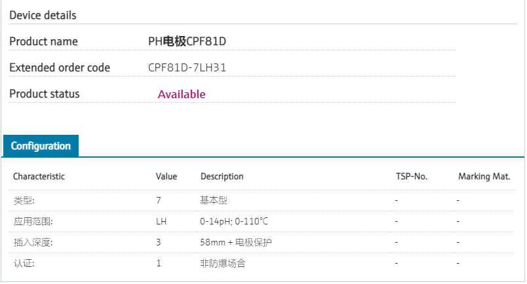Click the Marking Mat. column header
The image size is (527, 284).
coord(484,177)
